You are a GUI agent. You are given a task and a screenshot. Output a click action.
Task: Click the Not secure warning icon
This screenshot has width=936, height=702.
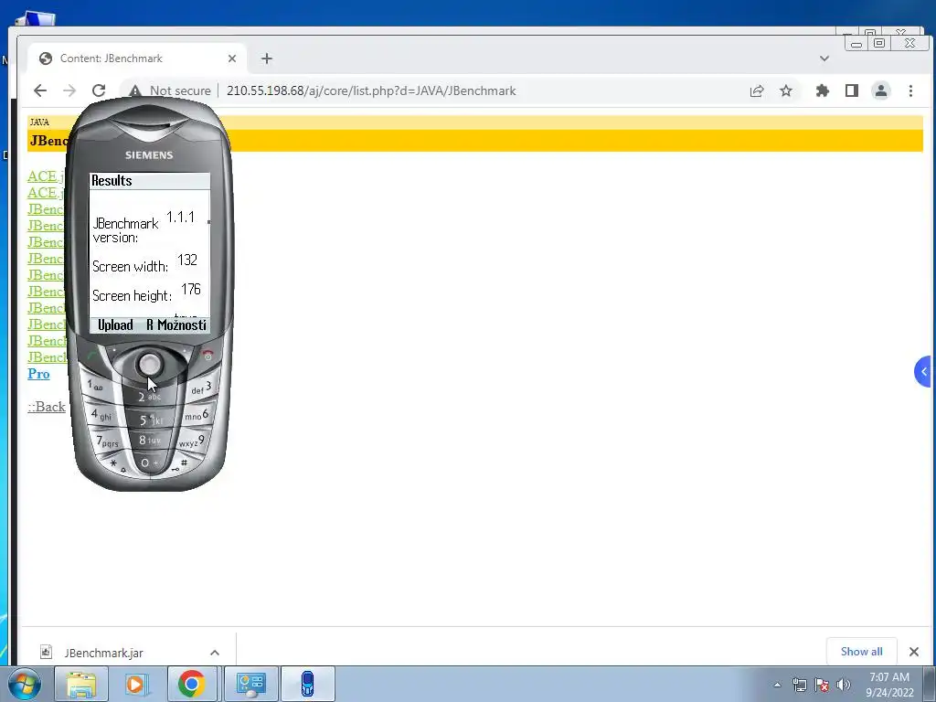point(135,90)
